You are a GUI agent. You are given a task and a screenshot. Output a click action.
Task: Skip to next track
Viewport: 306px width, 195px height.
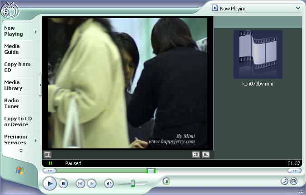point(92,184)
